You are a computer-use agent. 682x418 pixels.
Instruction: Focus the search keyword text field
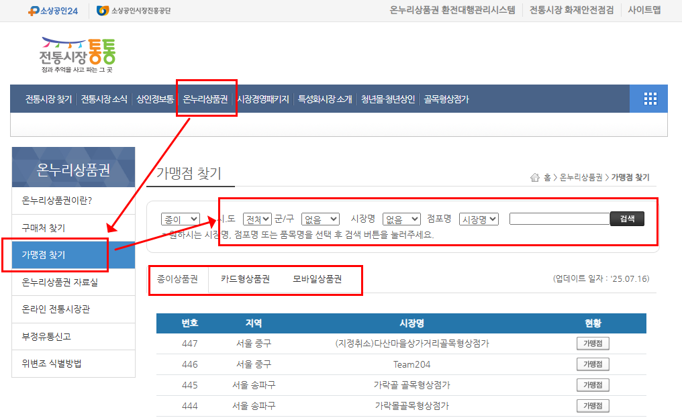point(559,219)
